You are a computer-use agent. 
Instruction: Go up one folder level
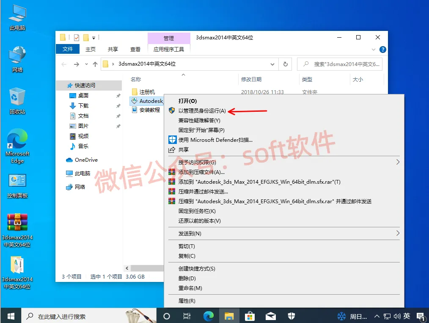tap(95, 64)
